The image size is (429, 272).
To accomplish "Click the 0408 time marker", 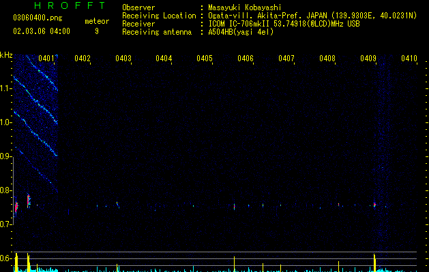I will click(327, 58).
